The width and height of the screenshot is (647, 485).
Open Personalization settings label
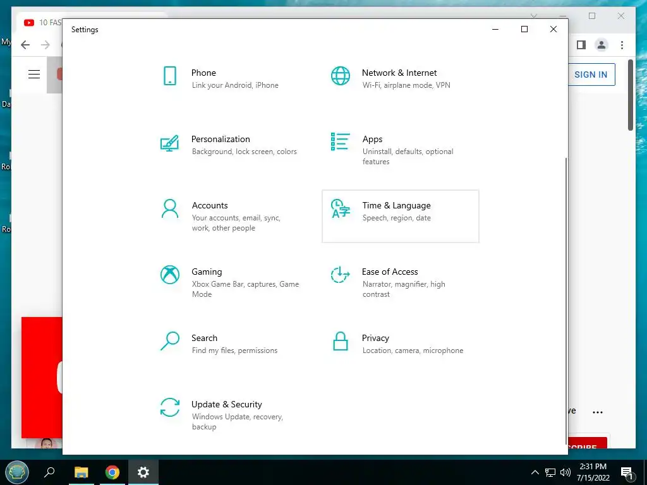[x=221, y=139]
